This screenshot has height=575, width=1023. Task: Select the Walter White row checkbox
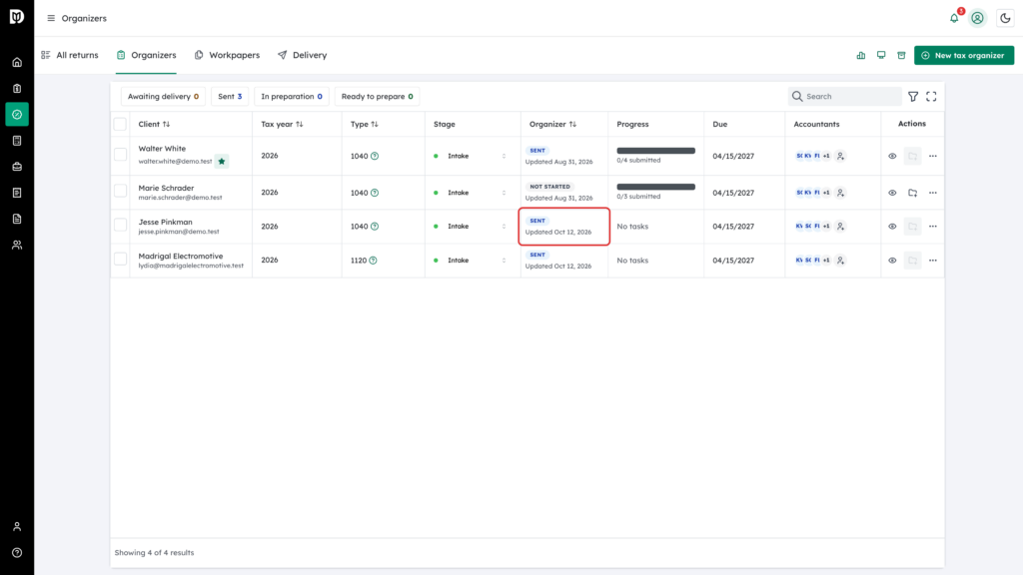pyautogui.click(x=120, y=155)
